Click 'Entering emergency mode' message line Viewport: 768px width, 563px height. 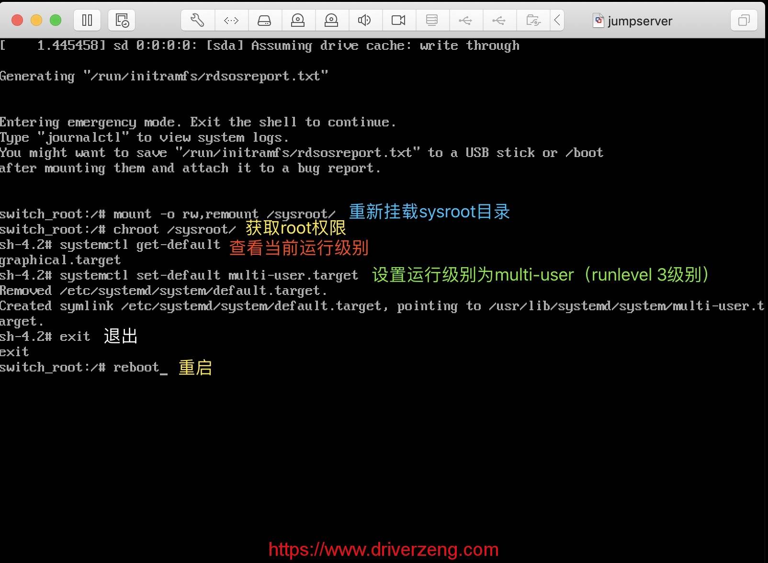(198, 122)
